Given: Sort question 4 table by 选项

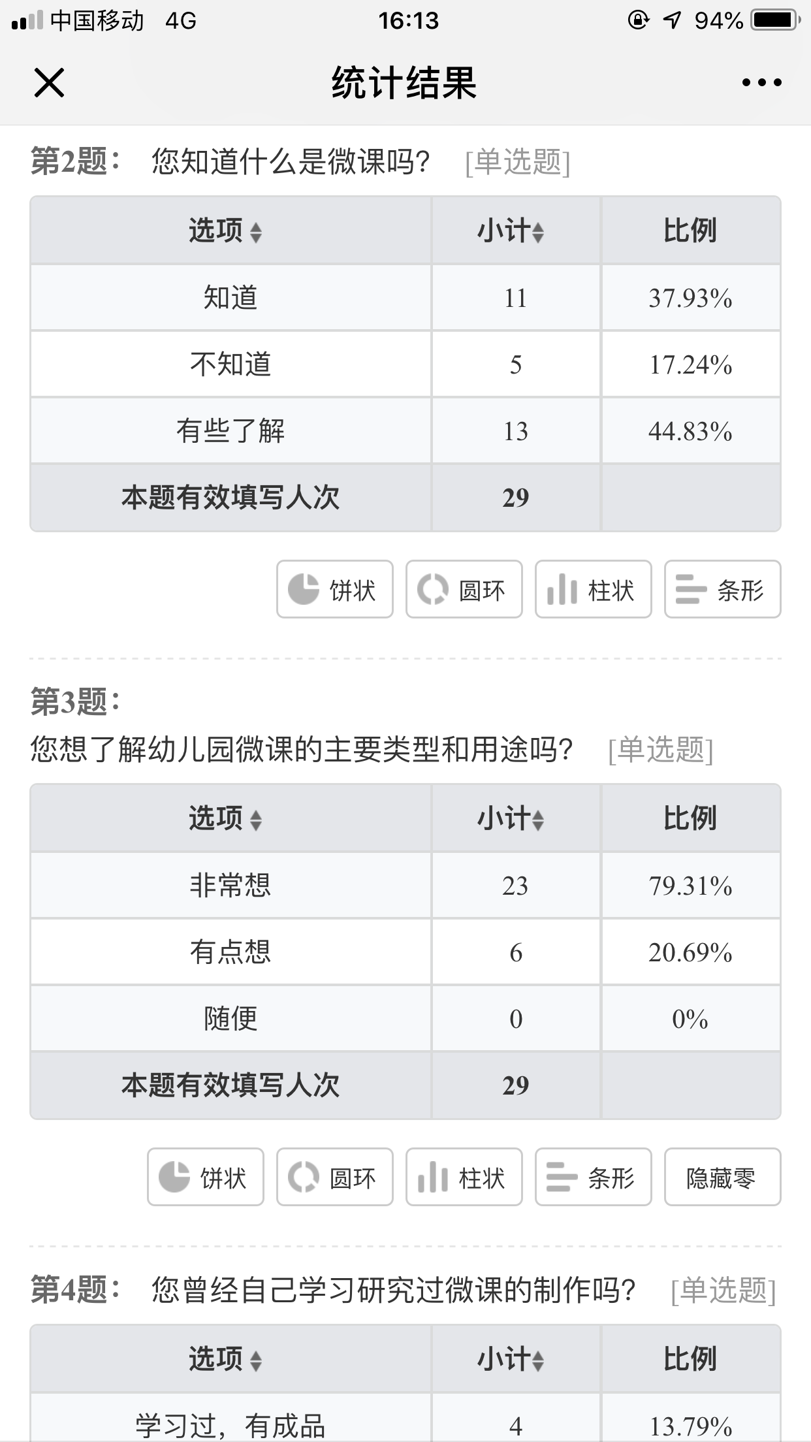Looking at the screenshot, I should point(226,1359).
